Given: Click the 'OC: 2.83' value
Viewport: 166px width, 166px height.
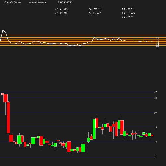Looking at the screenshot, I should pyautogui.click(x=128, y=9).
